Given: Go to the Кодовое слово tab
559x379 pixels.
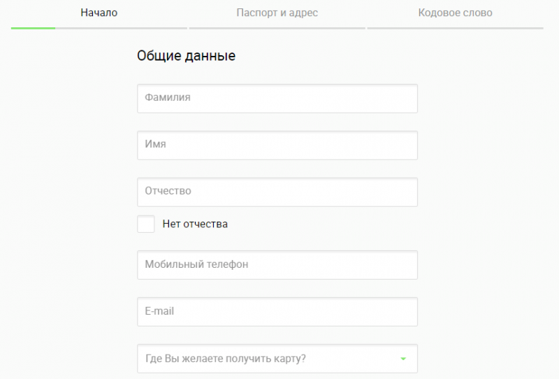Looking at the screenshot, I should pos(455,13).
